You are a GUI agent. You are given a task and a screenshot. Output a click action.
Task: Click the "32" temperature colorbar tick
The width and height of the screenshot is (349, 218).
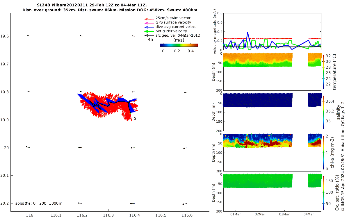click(328, 56)
